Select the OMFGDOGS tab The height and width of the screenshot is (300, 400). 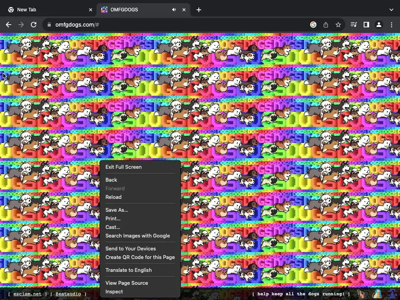(143, 10)
